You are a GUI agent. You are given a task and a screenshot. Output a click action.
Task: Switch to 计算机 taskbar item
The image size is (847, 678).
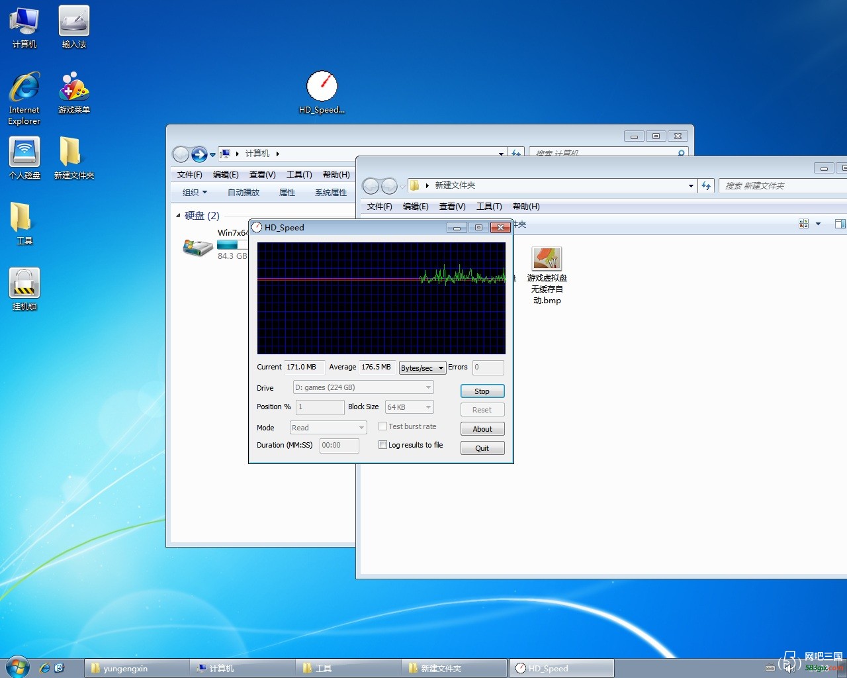click(243, 668)
